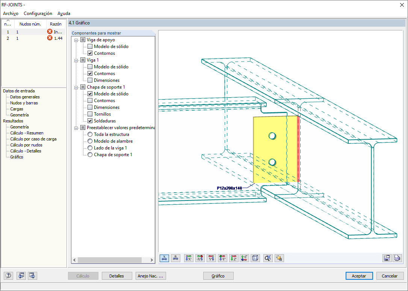The image size is (408, 291).
Task: Click the red error icon next to 1.44
Action: (x=50, y=38)
